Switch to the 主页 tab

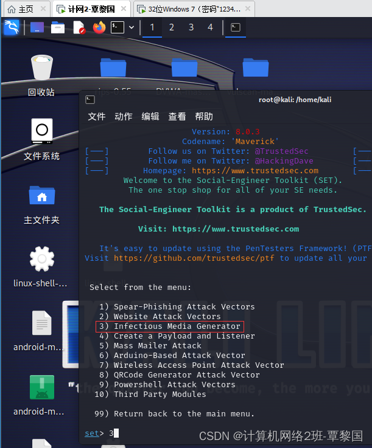pos(26,9)
